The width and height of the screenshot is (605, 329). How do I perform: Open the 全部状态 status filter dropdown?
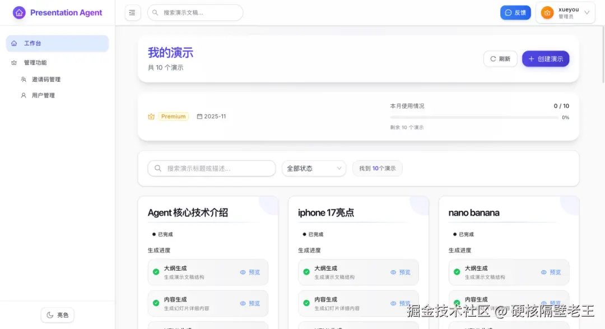[314, 168]
